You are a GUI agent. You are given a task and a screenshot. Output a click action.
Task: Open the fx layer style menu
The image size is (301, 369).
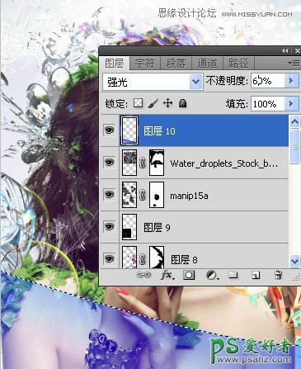click(167, 275)
